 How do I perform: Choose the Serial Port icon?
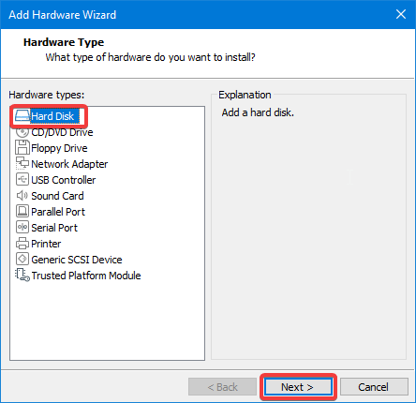click(22, 228)
